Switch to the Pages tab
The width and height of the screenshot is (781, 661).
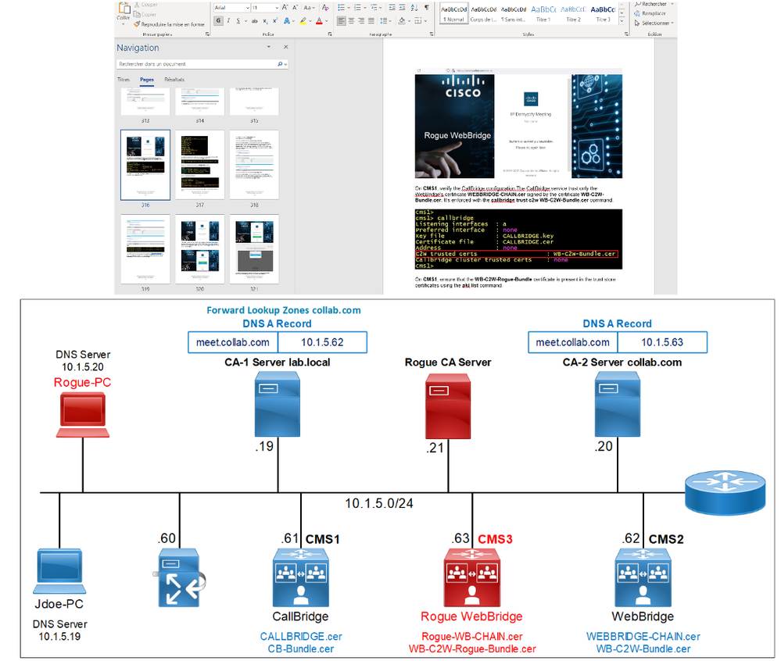coord(147,80)
